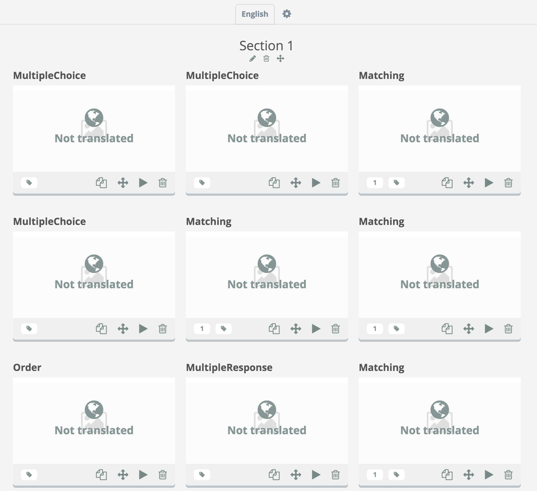Image resolution: width=537 pixels, height=491 pixels.
Task: Preview the middle-row center Matching card
Action: click(x=316, y=329)
